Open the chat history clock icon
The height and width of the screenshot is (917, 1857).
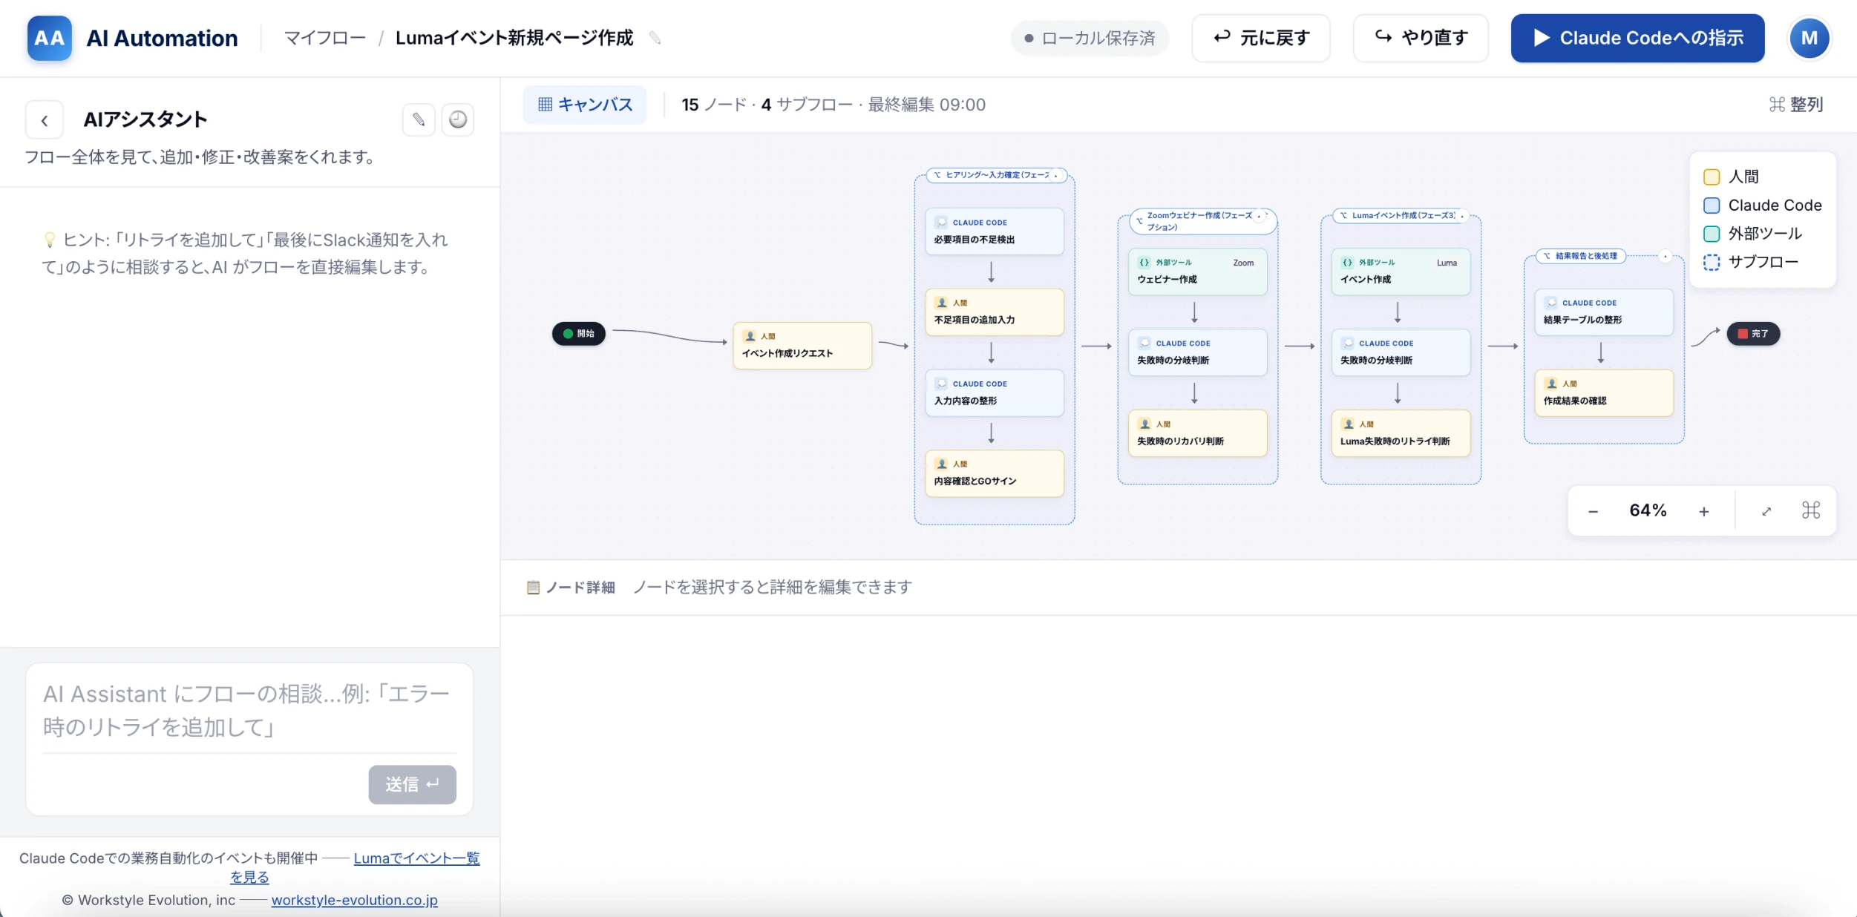click(x=458, y=119)
